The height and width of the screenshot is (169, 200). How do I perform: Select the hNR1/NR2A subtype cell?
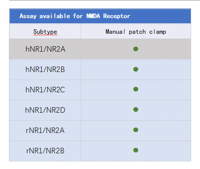(x=45, y=49)
